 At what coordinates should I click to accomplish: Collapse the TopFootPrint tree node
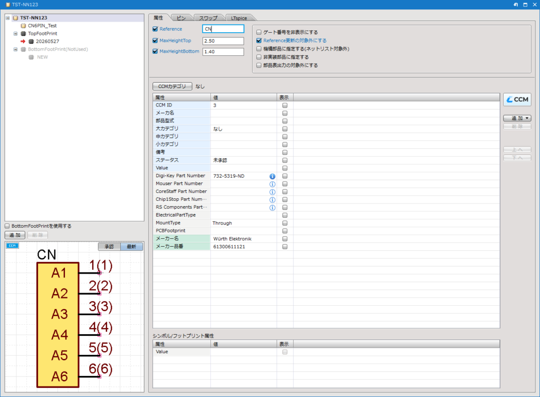coord(15,34)
